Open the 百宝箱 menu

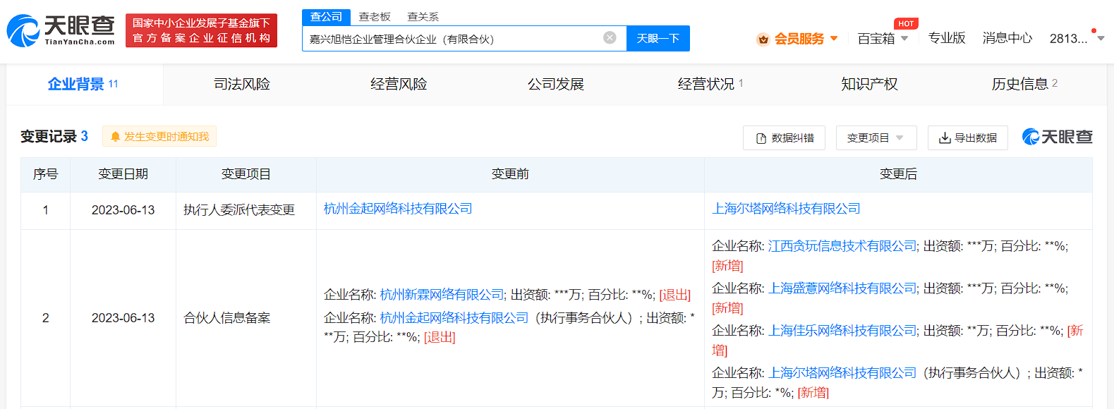point(876,39)
